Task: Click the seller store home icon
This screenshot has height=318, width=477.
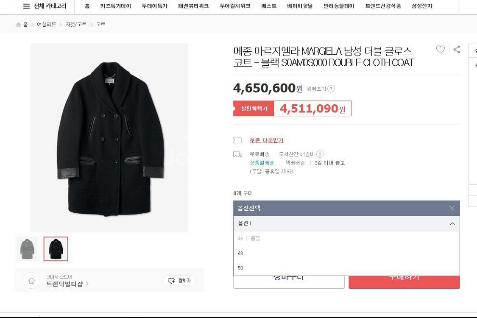Action: [31, 280]
